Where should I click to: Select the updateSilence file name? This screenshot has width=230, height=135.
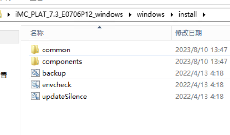pyautogui.click(x=64, y=96)
